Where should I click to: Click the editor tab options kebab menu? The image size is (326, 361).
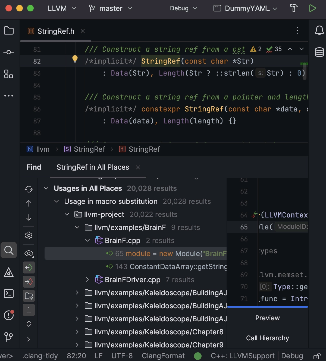pos(297,30)
